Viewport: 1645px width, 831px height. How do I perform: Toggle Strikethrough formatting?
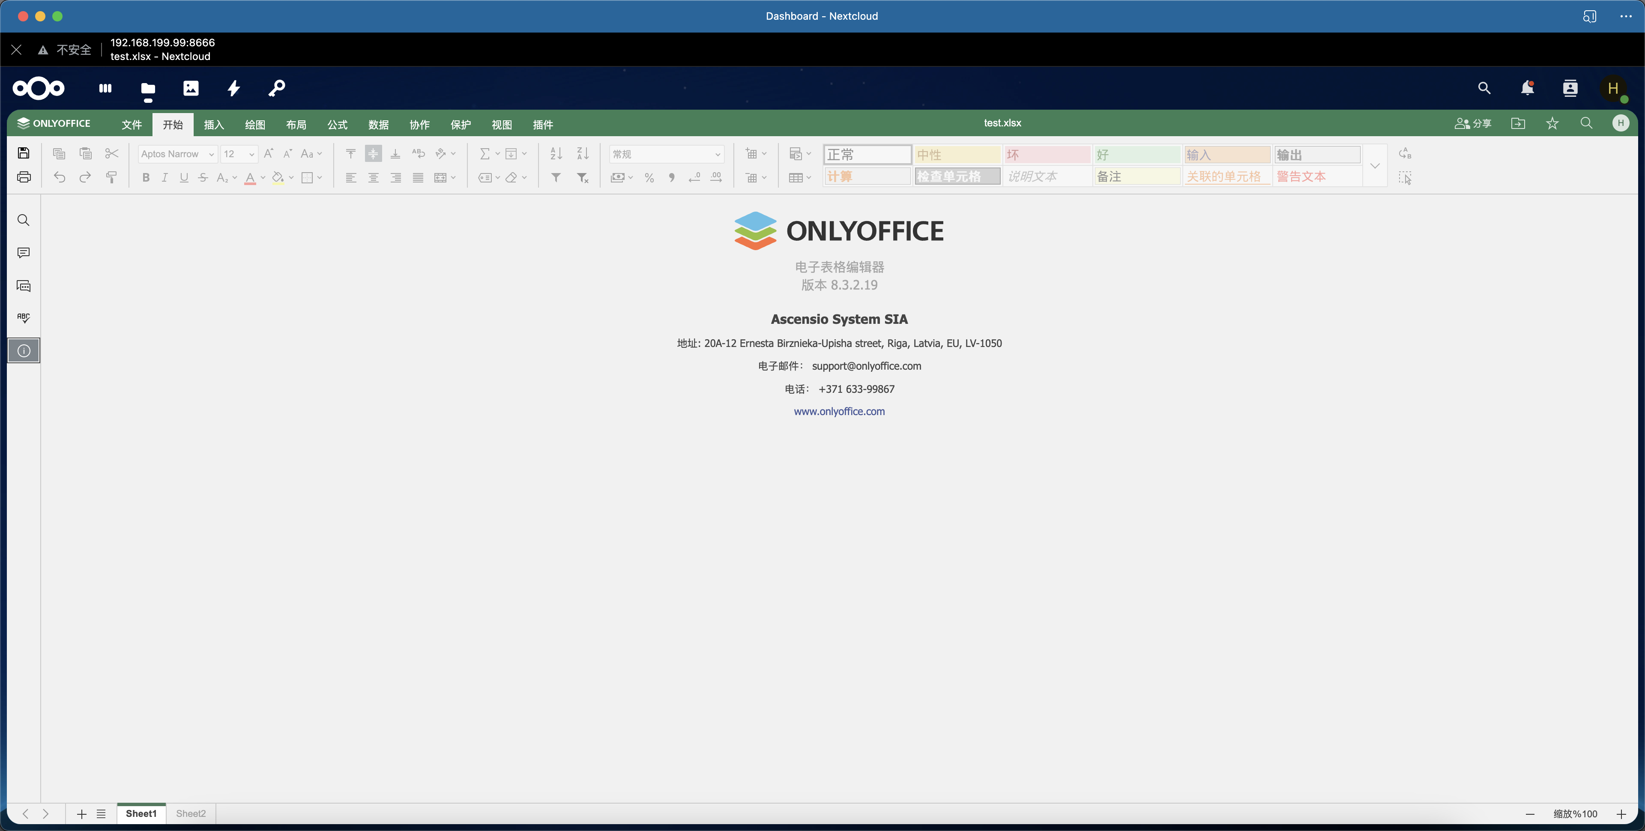click(x=203, y=178)
